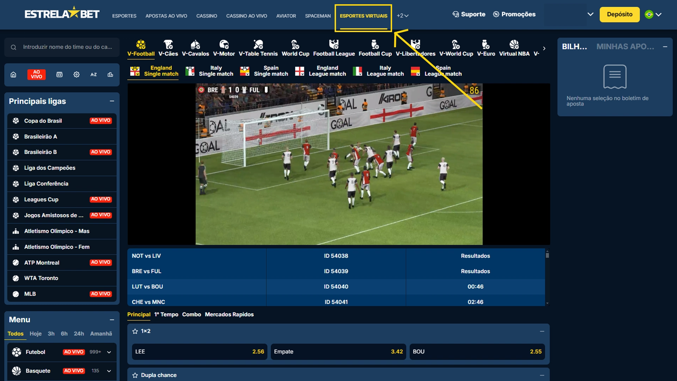Collapse the Menu panel
The width and height of the screenshot is (677, 381).
point(112,320)
